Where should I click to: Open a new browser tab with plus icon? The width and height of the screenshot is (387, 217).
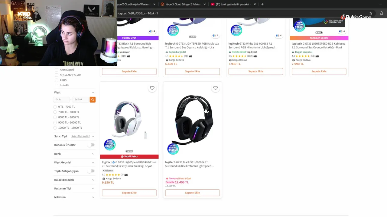(x=262, y=4)
